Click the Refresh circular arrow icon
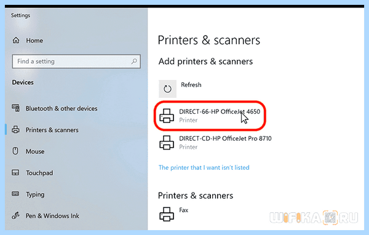This screenshot has height=235, width=369. (x=167, y=89)
